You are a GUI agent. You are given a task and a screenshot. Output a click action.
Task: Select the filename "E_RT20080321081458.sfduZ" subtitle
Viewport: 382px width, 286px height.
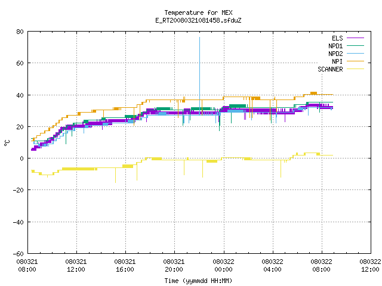(x=198, y=20)
